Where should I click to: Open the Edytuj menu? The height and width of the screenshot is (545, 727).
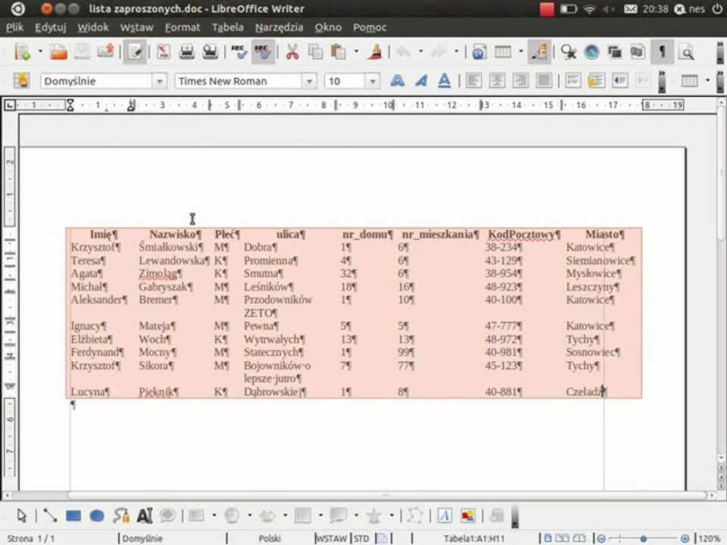[51, 27]
